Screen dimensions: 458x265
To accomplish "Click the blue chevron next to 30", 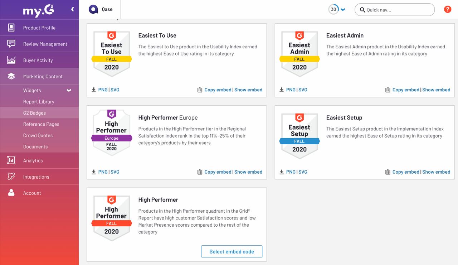I will pos(343,10).
